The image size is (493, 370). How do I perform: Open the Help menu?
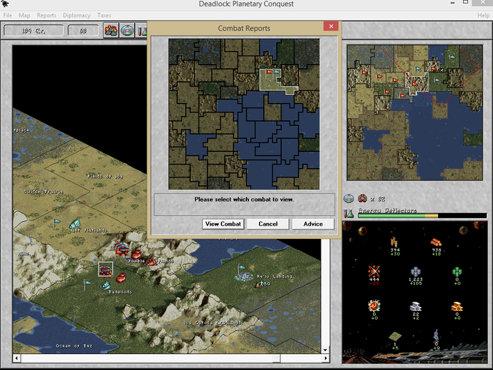pyautogui.click(x=483, y=15)
